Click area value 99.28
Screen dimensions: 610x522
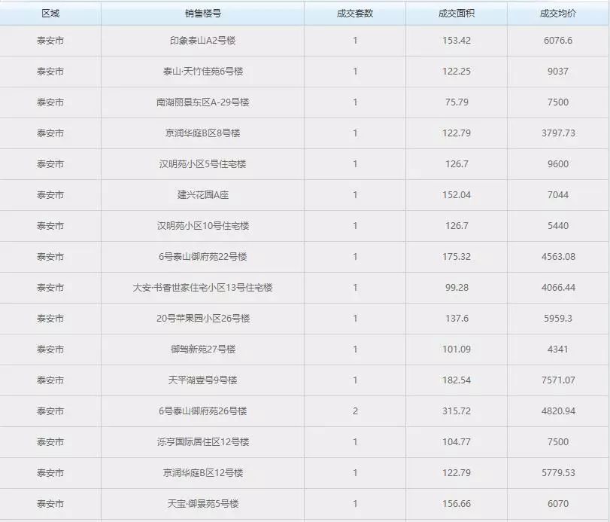click(x=457, y=288)
